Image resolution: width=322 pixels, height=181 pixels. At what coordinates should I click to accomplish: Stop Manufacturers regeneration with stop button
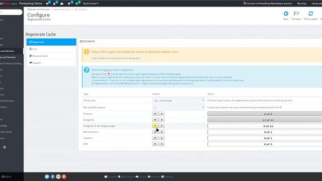[162, 132]
